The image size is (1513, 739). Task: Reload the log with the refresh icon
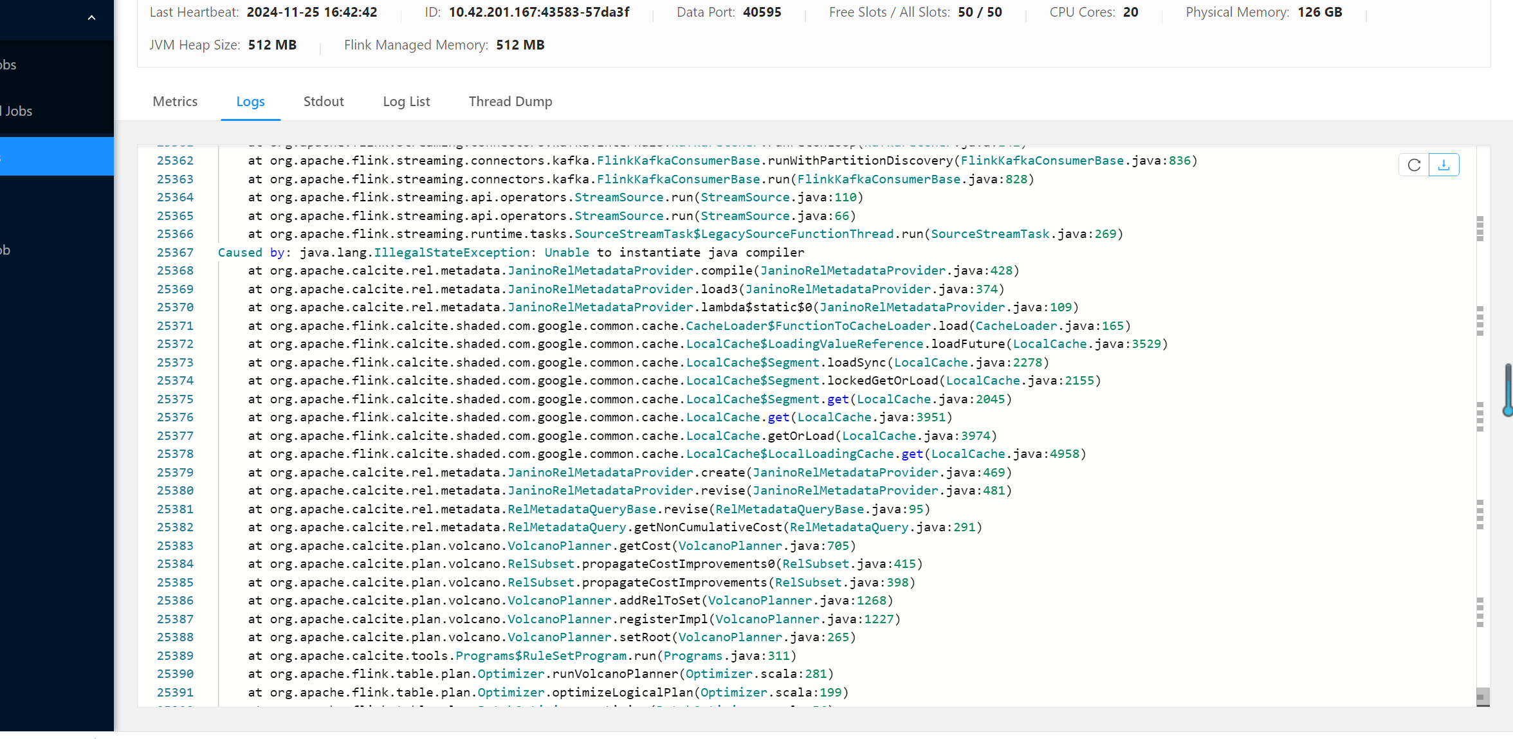point(1414,165)
